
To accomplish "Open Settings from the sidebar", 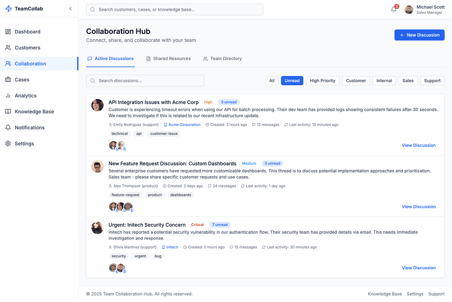I will (24, 143).
